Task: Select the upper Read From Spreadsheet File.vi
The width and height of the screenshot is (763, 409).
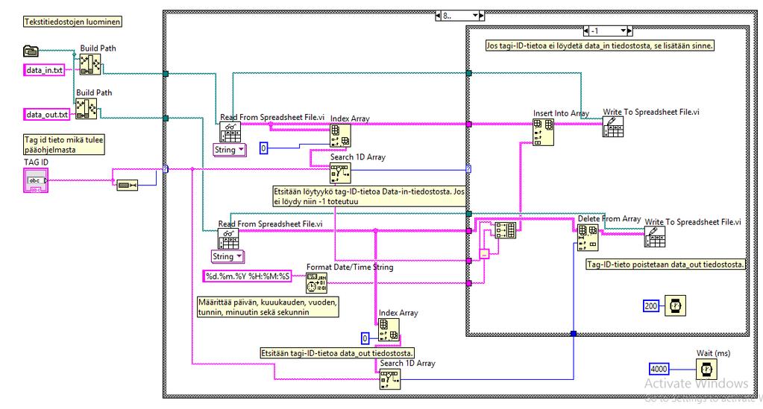Action: pyautogui.click(x=230, y=133)
